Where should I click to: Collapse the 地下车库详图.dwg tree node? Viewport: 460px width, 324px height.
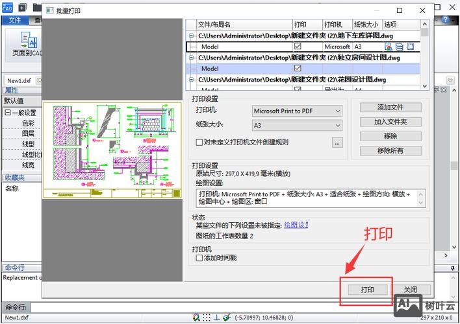[191, 36]
